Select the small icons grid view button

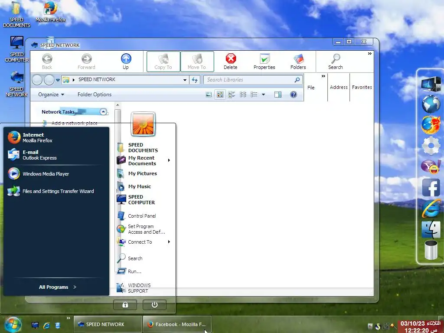pos(243,95)
